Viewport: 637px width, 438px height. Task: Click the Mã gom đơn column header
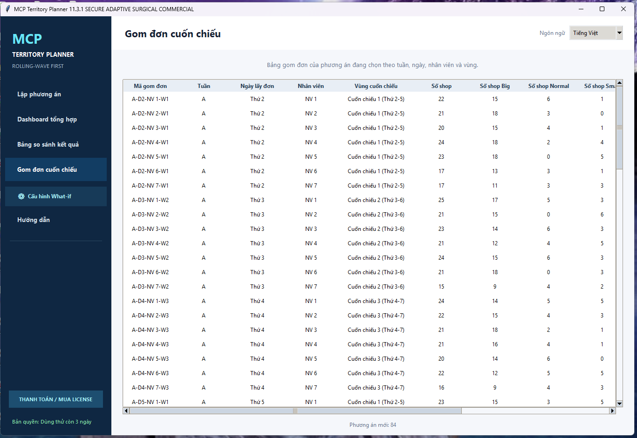point(150,86)
